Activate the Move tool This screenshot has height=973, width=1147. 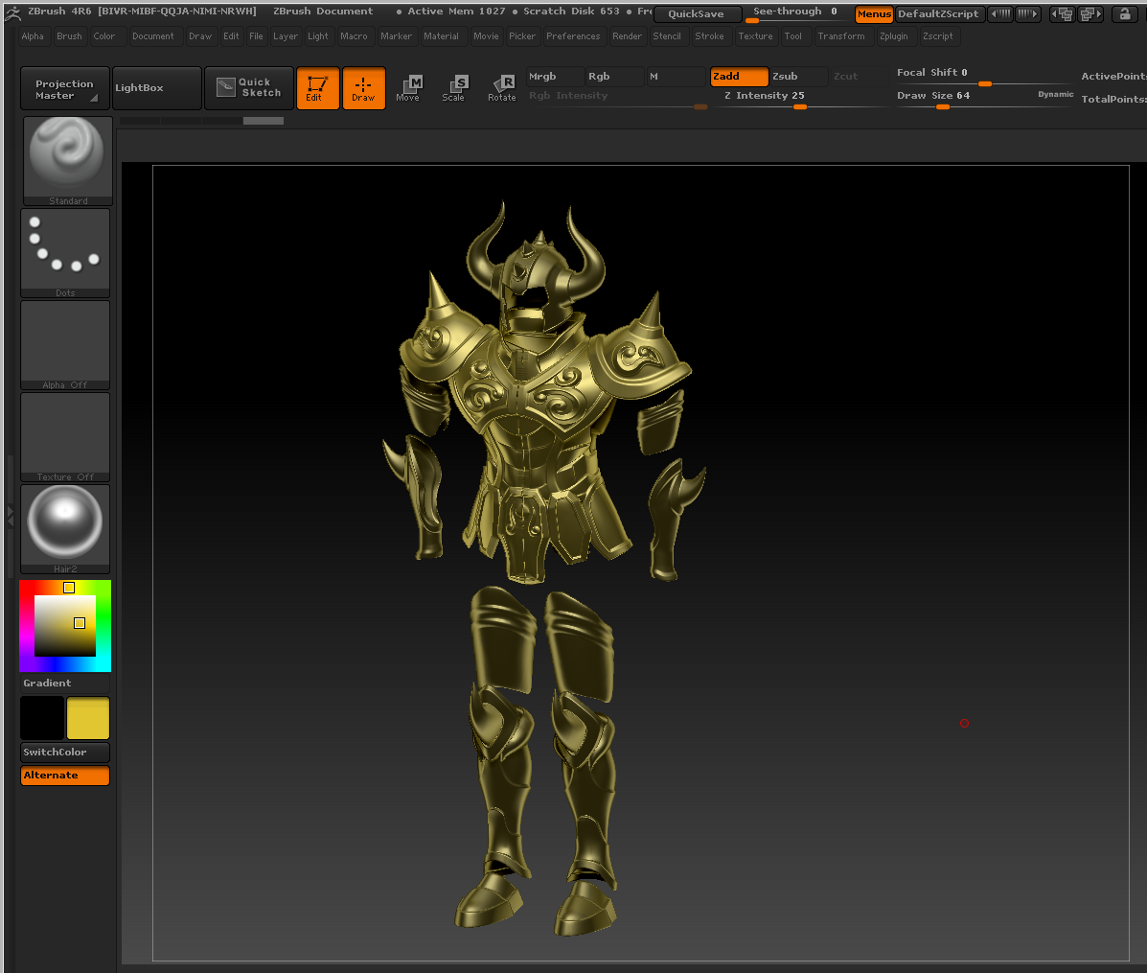click(408, 88)
